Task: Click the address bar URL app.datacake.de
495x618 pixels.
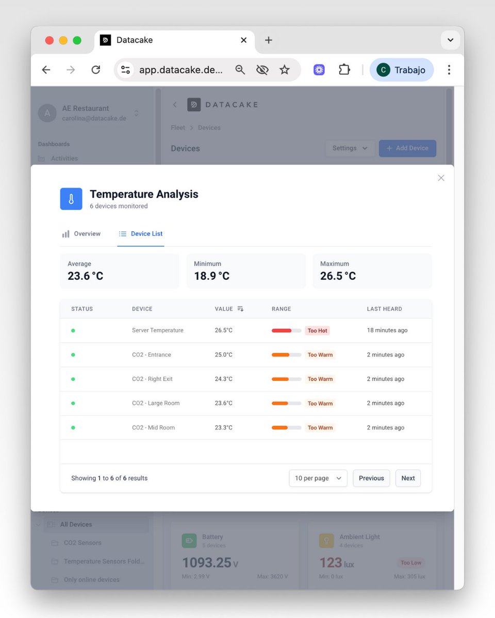Action: [180, 70]
